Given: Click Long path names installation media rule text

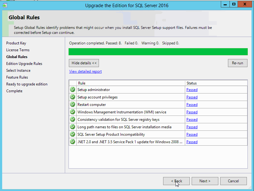Looking at the screenshot, I should coord(124,127).
